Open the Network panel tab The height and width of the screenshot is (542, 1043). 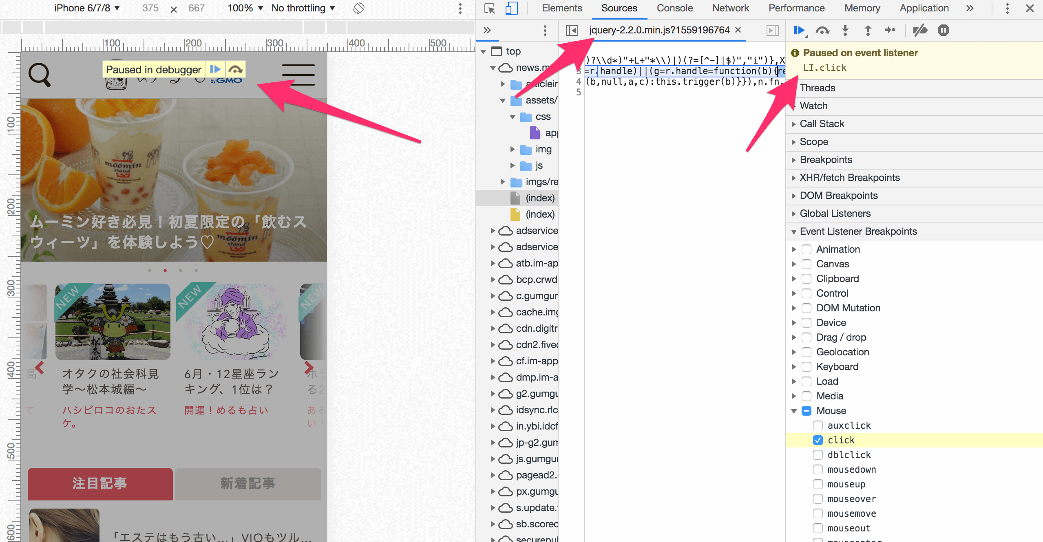730,8
